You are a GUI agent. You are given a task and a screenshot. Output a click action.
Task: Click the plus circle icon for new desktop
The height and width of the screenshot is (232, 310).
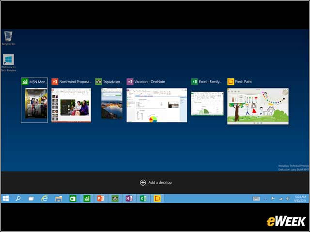(x=143, y=183)
